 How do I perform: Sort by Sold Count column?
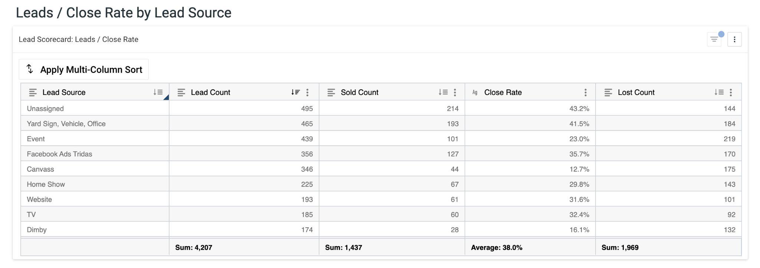pos(443,92)
